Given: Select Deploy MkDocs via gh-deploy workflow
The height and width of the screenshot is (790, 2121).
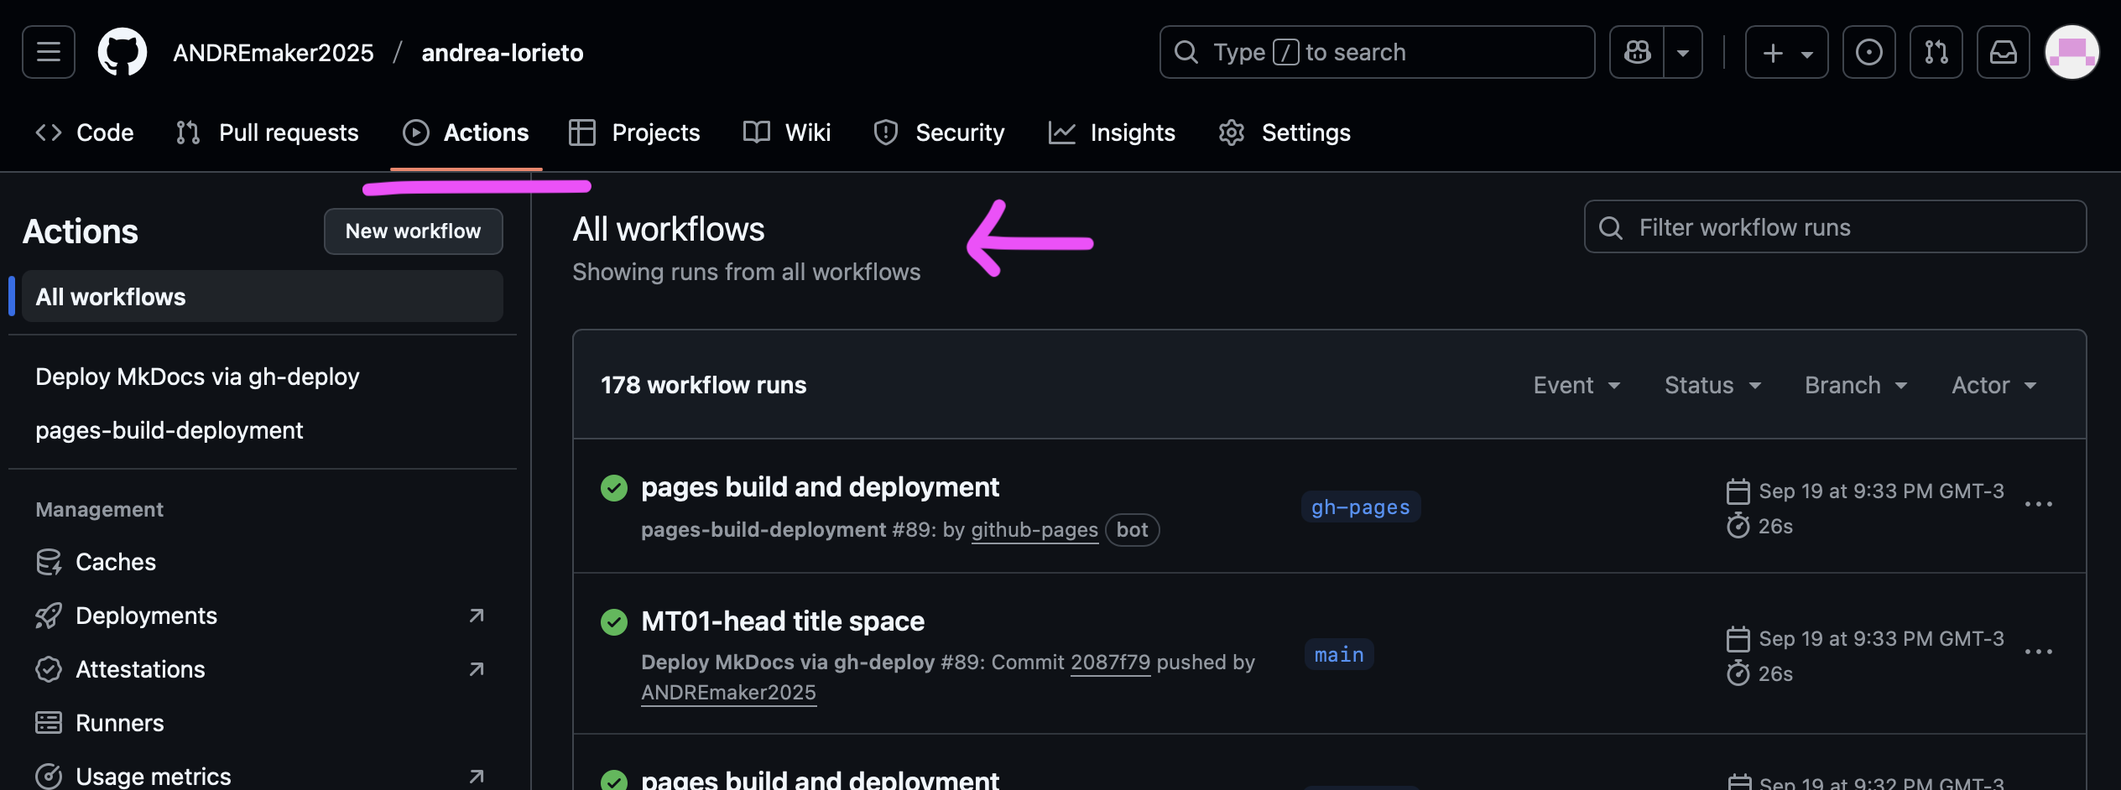Looking at the screenshot, I should [197, 377].
